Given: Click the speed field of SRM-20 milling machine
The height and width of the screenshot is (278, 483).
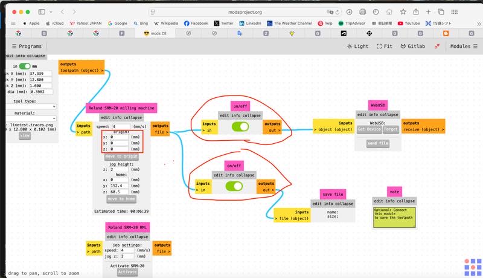Looking at the screenshot, I should [x=121, y=126].
